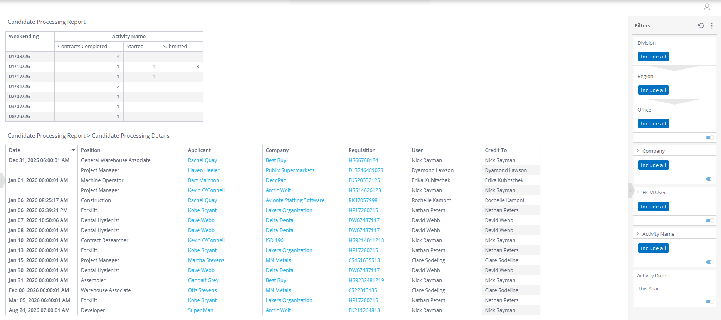721x320 pixels.
Task: Collapse the Filters panel handle
Action: click(x=630, y=190)
